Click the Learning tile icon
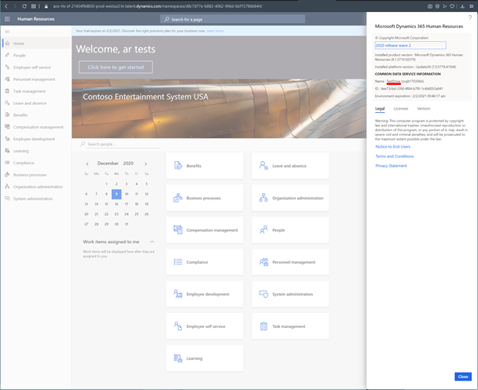Viewport: 478px width, 390px height. [x=178, y=358]
